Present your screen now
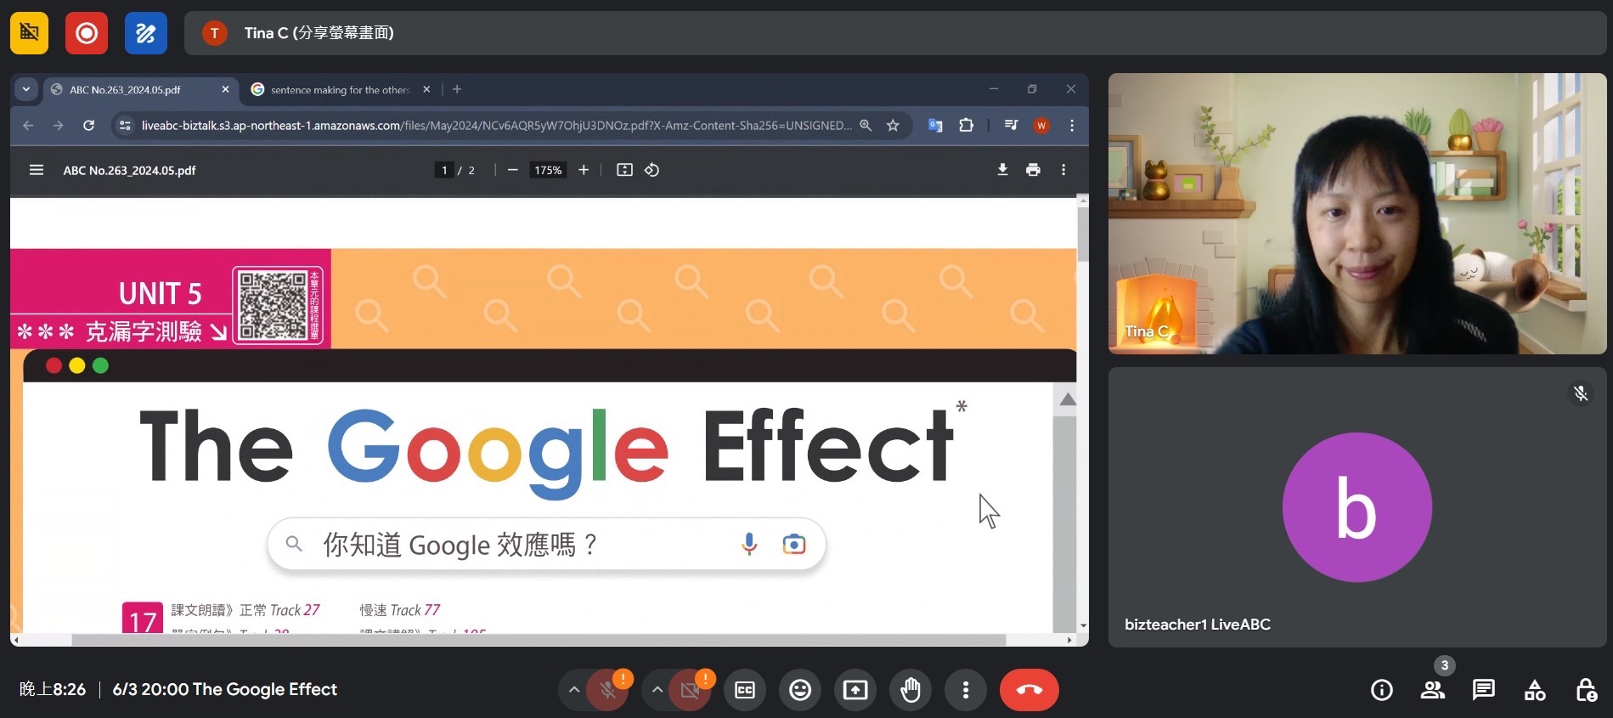1613x718 pixels. point(855,690)
